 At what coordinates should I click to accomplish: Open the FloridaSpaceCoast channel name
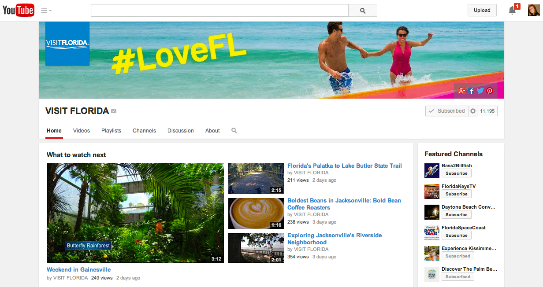464,228
